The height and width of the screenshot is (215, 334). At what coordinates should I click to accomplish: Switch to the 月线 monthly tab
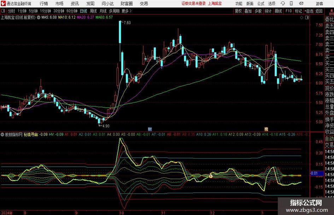(103, 11)
